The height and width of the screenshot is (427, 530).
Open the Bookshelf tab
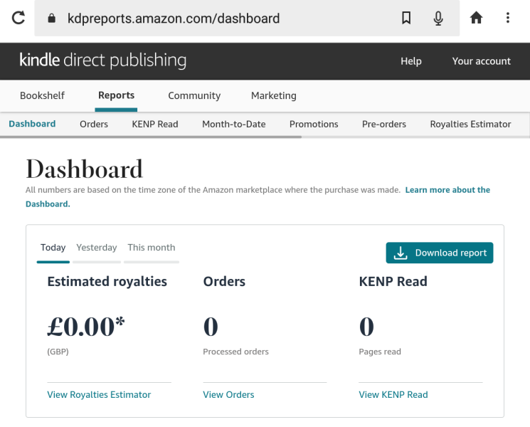pos(42,95)
